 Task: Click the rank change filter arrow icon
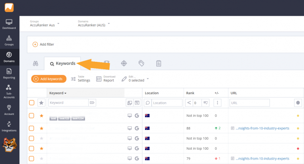coord(217,103)
